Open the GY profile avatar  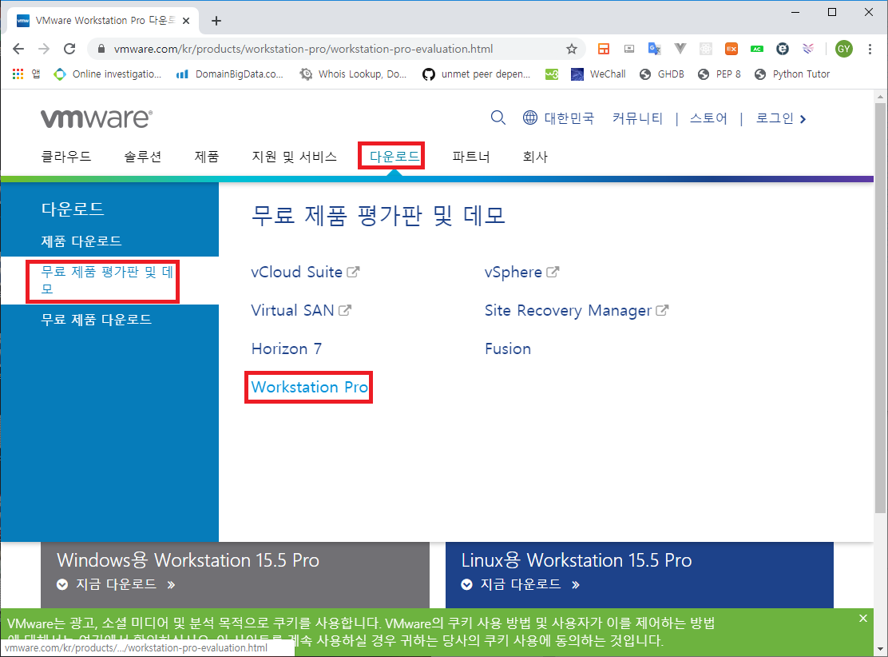844,49
